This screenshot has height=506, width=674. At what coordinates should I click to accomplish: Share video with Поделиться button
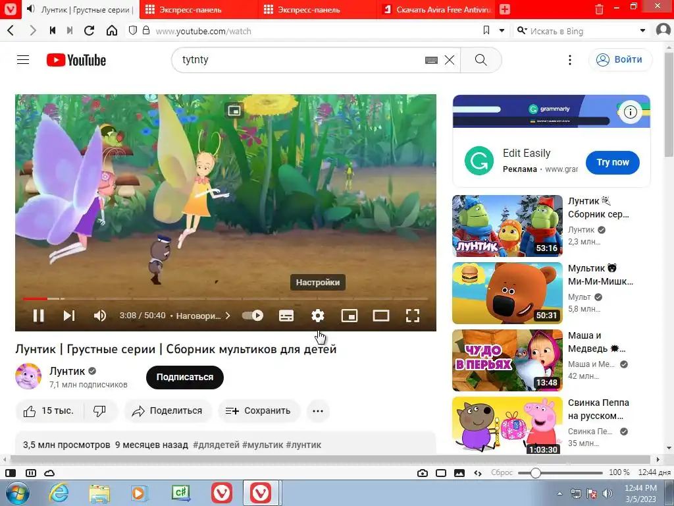[x=168, y=411]
